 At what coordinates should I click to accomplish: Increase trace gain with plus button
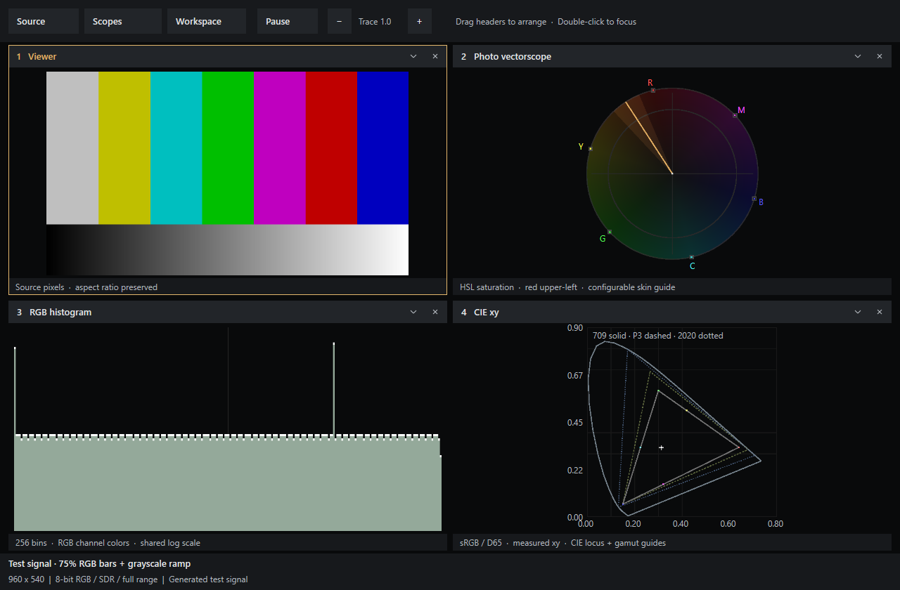420,21
